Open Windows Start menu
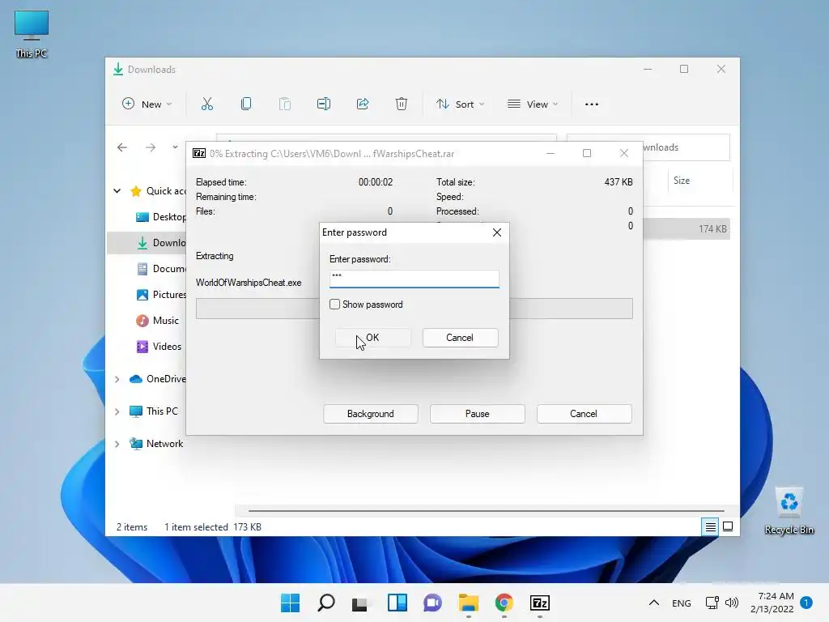The width and height of the screenshot is (829, 622). [291, 603]
